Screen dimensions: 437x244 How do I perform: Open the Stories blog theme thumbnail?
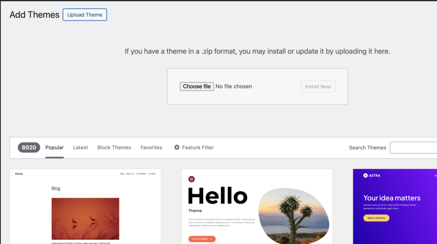coord(85,207)
